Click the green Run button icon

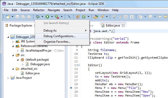click(47, 17)
